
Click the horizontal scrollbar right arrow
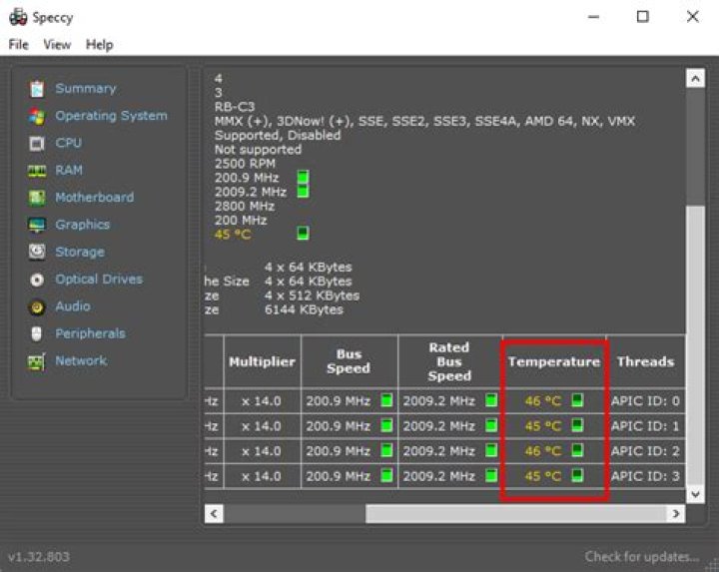coord(676,514)
